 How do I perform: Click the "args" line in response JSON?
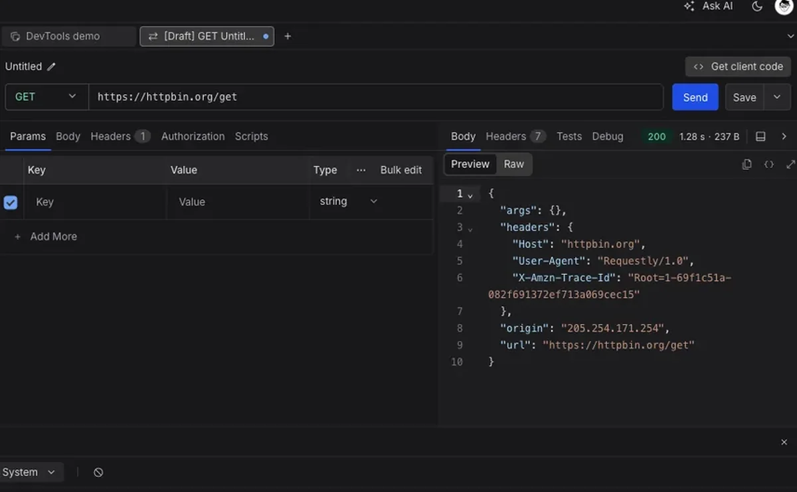click(533, 210)
